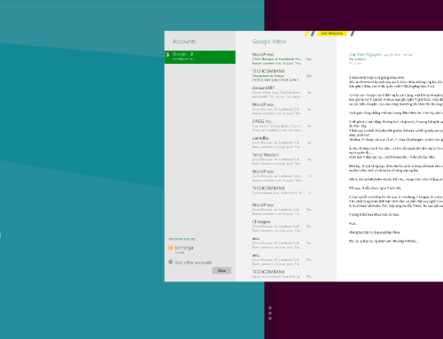This screenshot has width=443, height=339.
Task: Select the Google account entry
Action: (200, 57)
